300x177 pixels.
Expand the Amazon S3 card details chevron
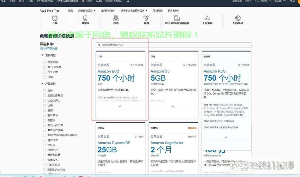pyautogui.click(x=173, y=106)
